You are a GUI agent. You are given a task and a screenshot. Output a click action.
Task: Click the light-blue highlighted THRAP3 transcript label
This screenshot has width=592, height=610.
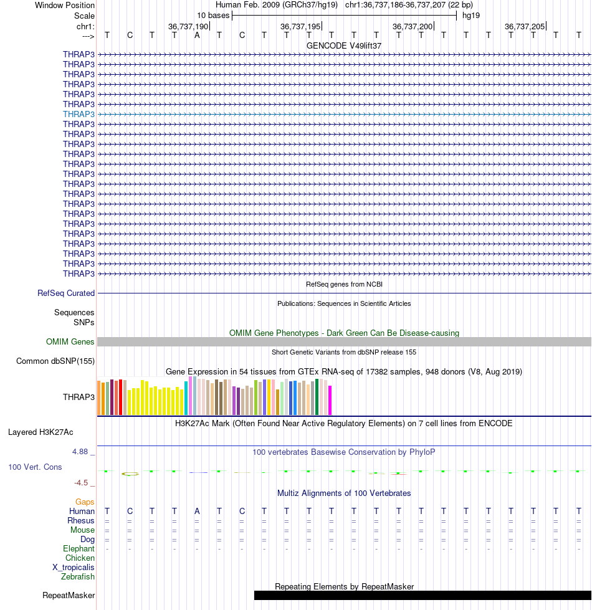click(x=79, y=114)
